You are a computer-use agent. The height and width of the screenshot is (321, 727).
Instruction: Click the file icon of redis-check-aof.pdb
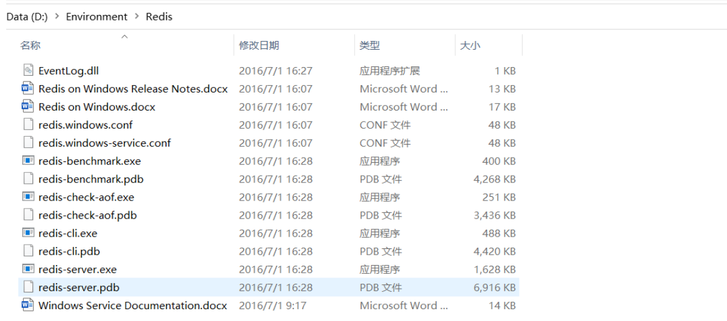(x=29, y=215)
